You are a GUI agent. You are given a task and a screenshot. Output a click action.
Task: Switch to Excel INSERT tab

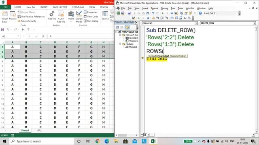pos(44,7)
